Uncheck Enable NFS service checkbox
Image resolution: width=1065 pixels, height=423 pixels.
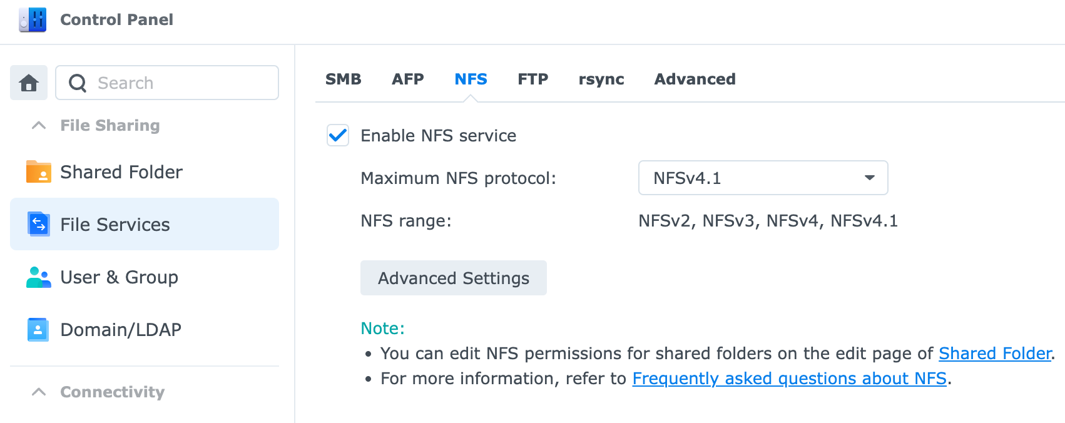(338, 135)
